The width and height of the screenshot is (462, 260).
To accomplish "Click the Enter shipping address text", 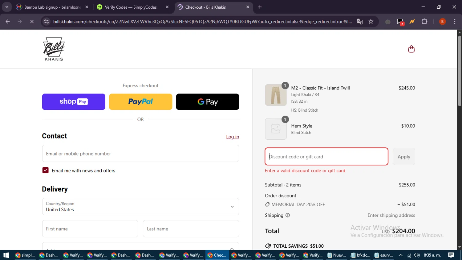I will pyautogui.click(x=391, y=215).
